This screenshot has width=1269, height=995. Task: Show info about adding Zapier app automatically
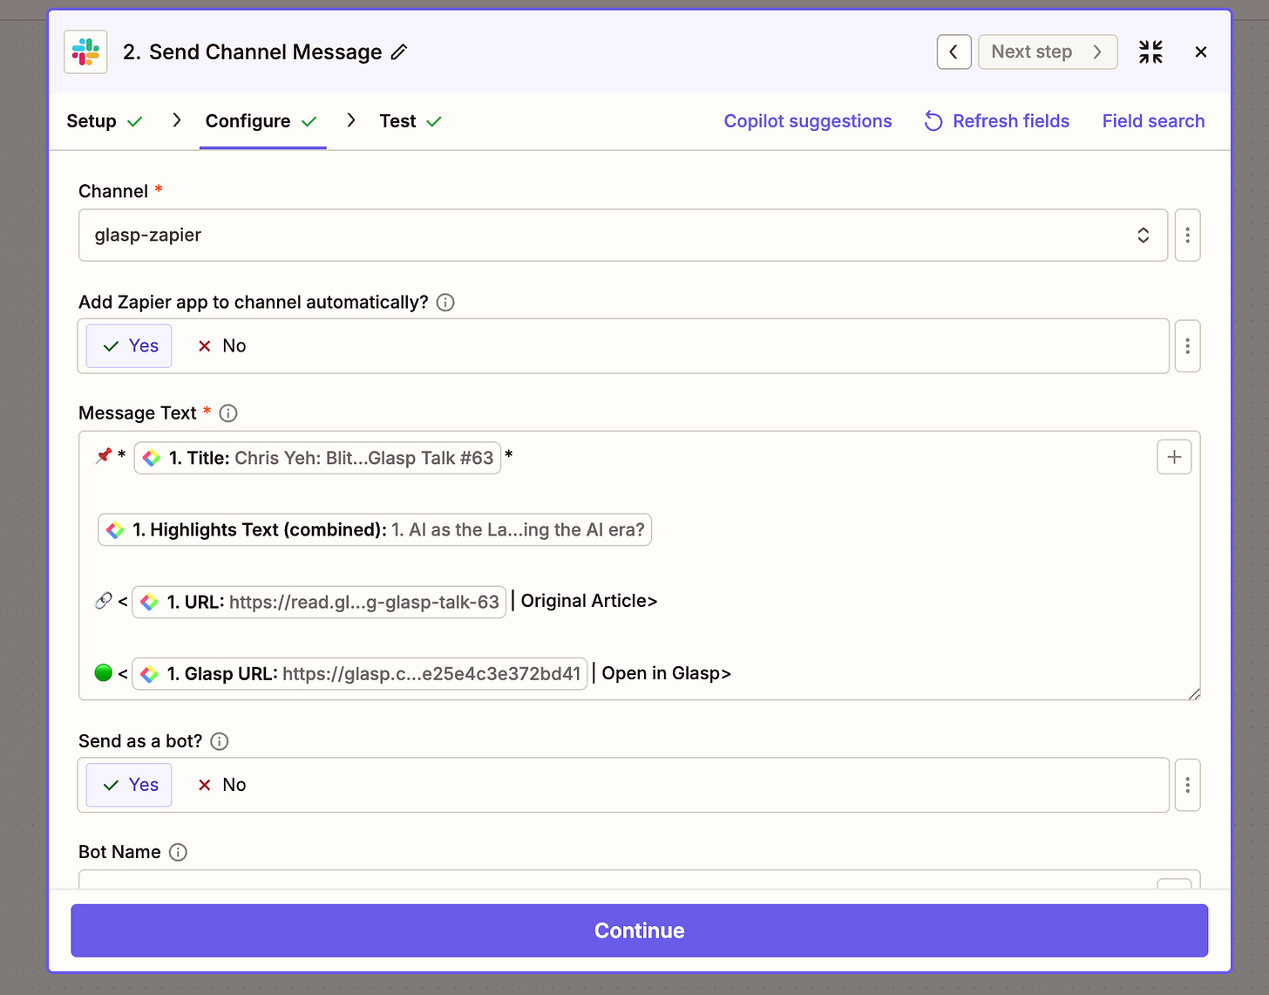click(445, 303)
